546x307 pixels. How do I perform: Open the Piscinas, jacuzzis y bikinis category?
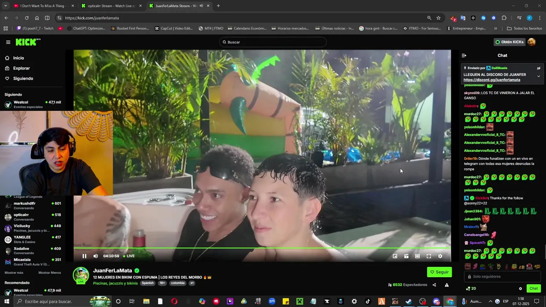115,283
